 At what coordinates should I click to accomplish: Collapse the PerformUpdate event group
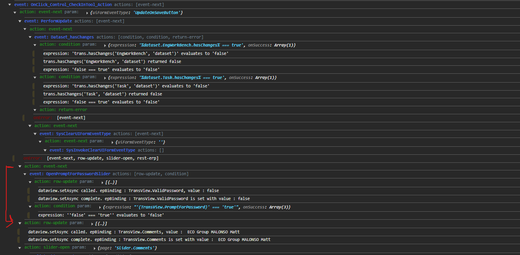pyautogui.click(x=20, y=21)
